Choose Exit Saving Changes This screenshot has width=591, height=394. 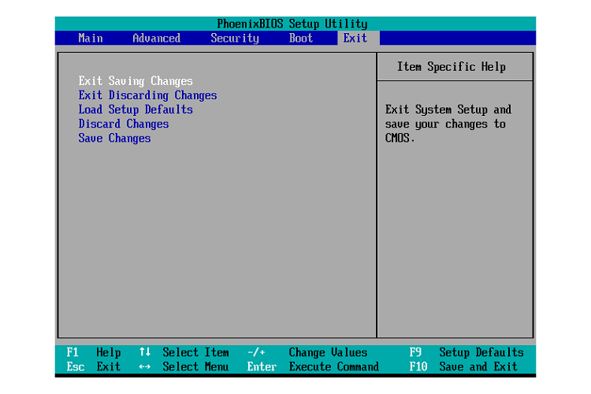(136, 81)
